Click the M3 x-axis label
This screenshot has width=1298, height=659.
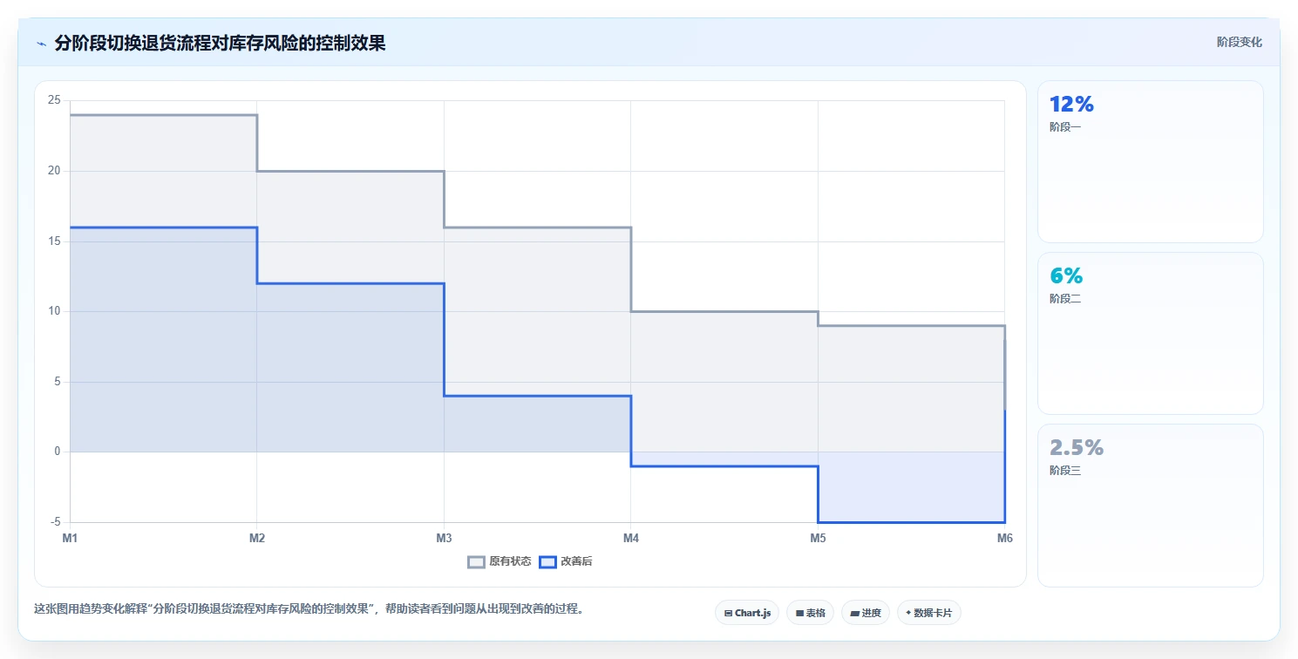click(x=444, y=539)
